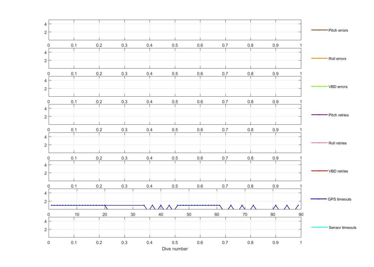The width and height of the screenshot is (374, 267).
Task: Select first GPS timeouts data point at dive 1
Action: tap(51, 205)
